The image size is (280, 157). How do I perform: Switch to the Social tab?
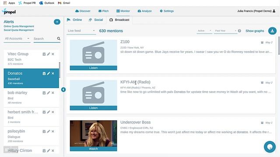[x=96, y=20]
